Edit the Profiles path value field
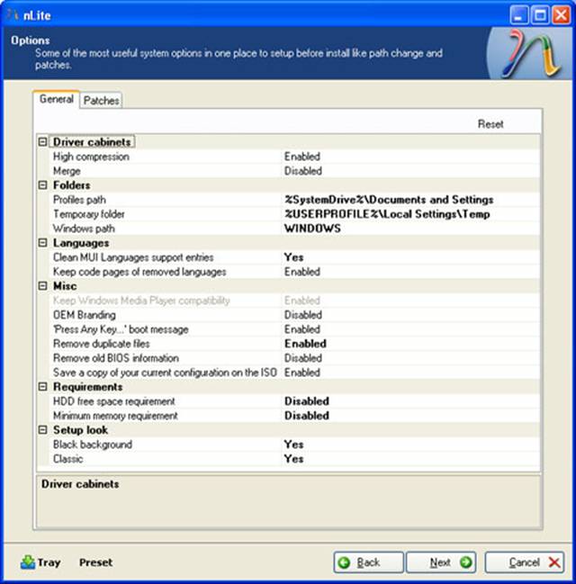This screenshot has width=576, height=584. click(389, 200)
